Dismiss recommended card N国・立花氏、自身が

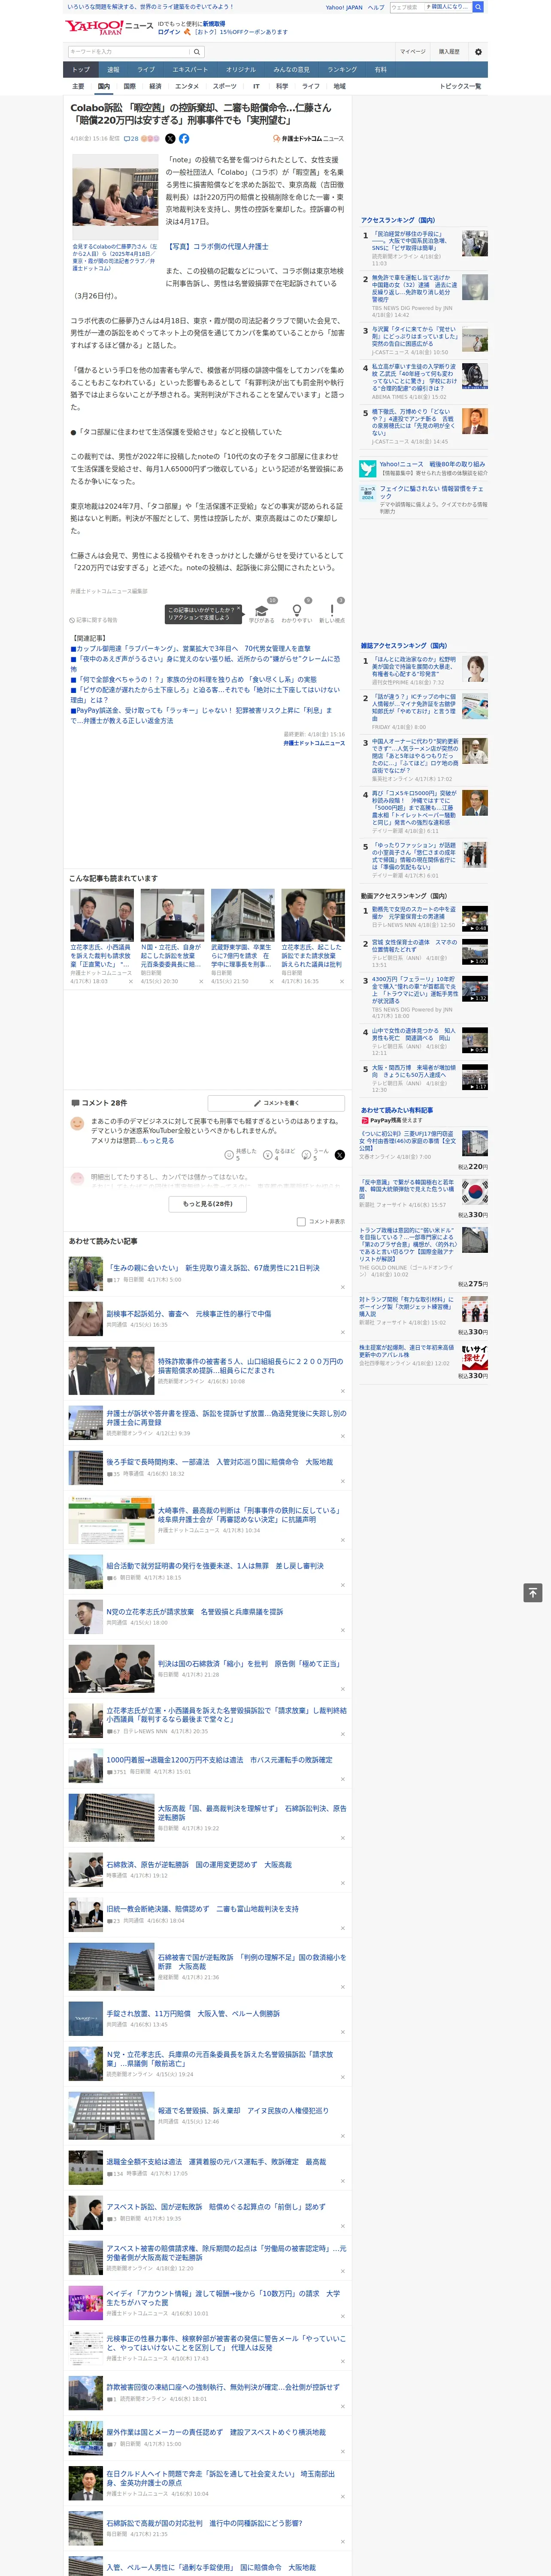pos(201,982)
